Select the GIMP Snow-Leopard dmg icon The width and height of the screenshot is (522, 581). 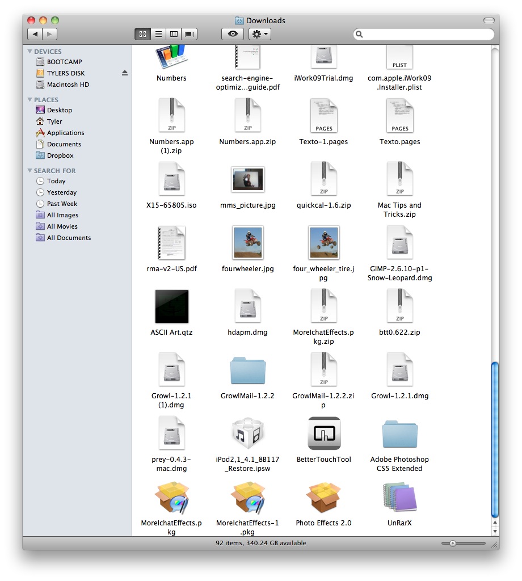tap(400, 243)
